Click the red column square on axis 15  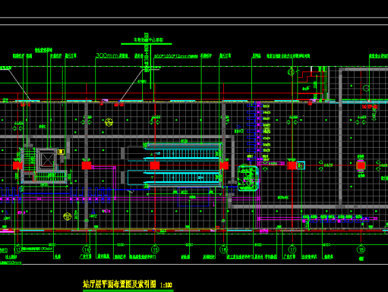coord(155,165)
